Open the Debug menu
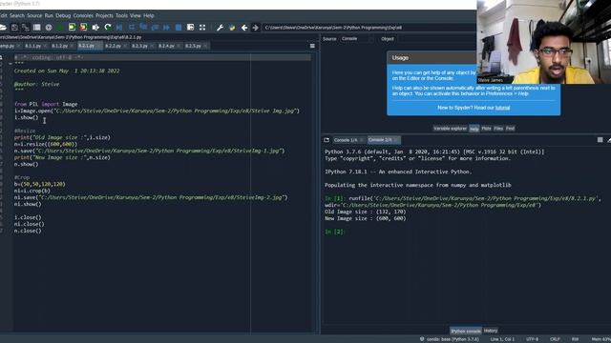 pyautogui.click(x=63, y=15)
